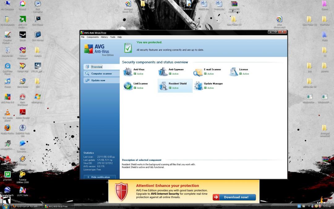Image resolution: width=334 pixels, height=209 pixels.
Task: Open the Help menu
Action: [x=120, y=37]
